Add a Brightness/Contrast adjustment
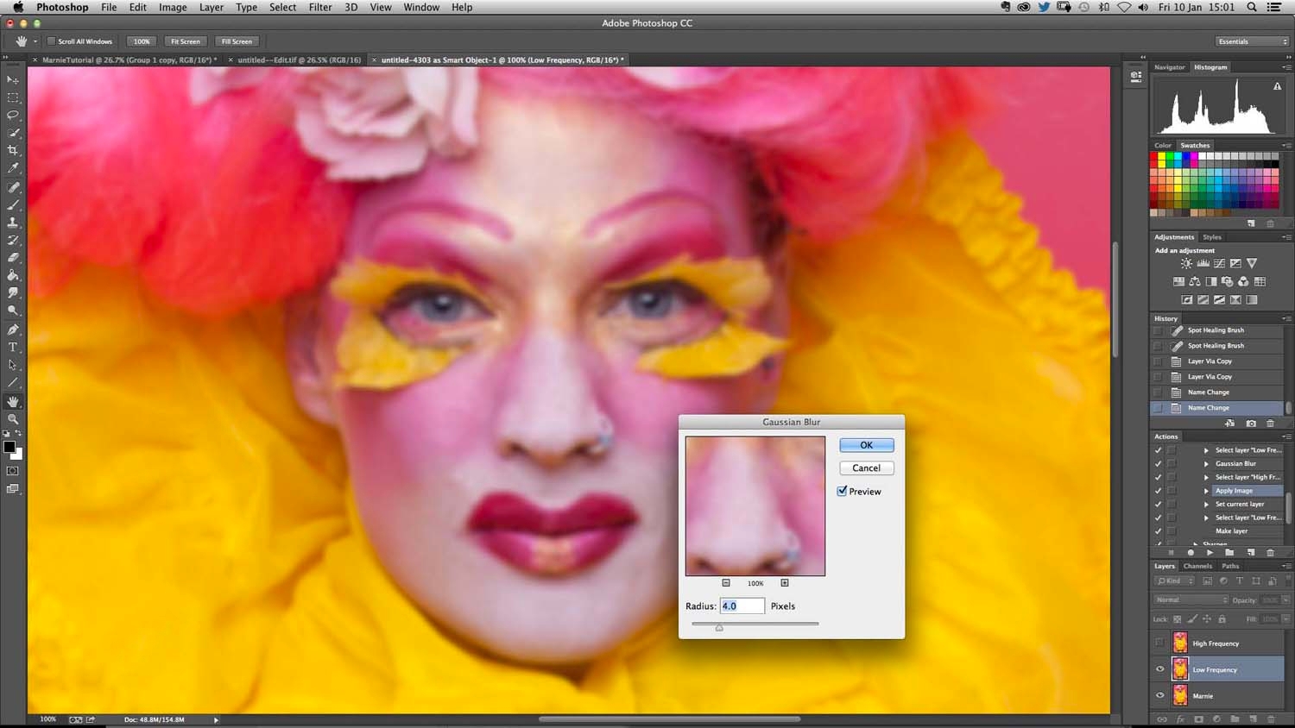 tap(1186, 263)
